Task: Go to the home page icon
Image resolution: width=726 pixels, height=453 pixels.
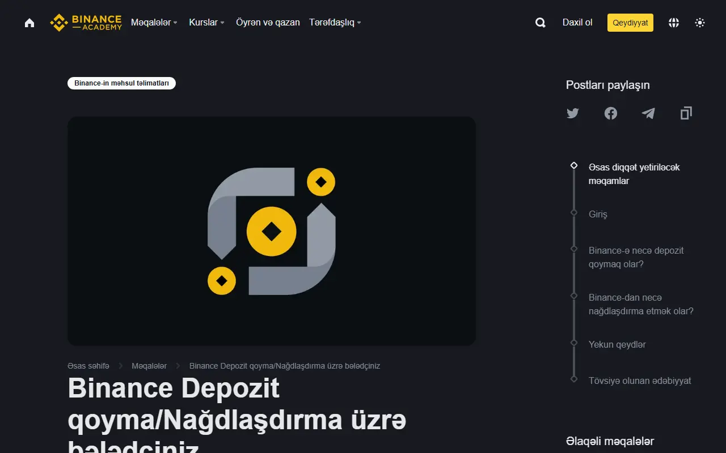Action: [29, 23]
